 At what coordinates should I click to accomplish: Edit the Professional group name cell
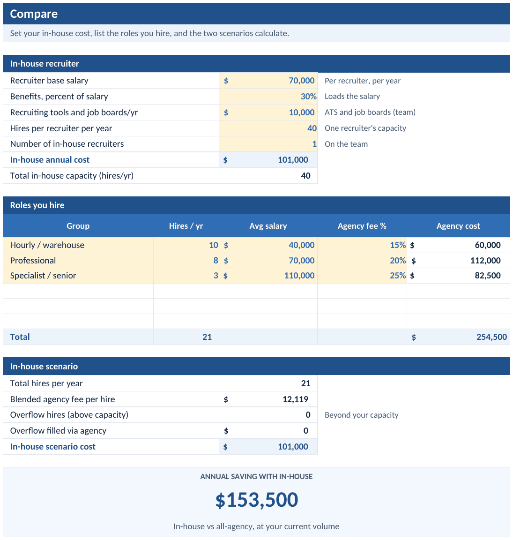coord(78,261)
